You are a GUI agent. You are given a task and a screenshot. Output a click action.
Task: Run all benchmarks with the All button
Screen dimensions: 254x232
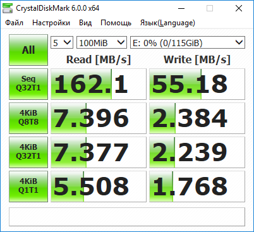click(x=28, y=50)
